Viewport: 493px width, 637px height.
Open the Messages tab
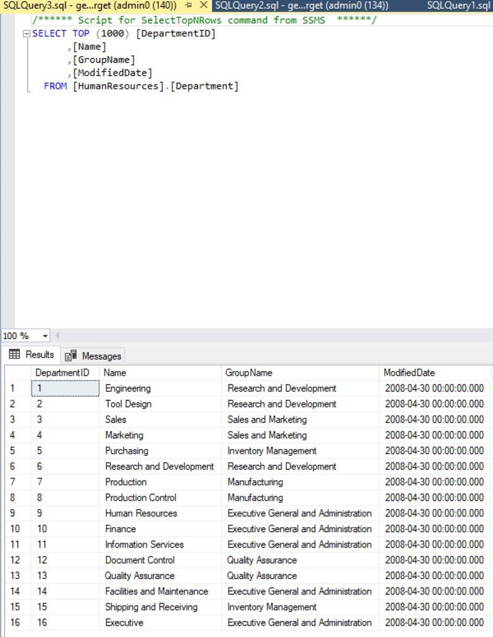coord(94,356)
